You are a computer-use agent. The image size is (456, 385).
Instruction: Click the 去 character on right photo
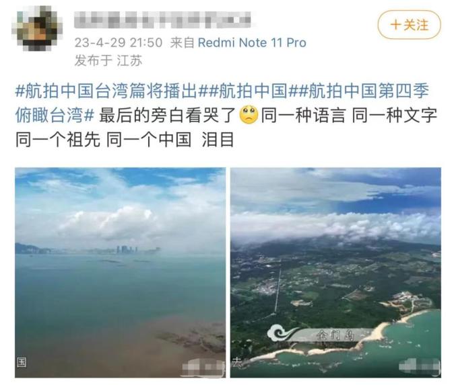pos(236,363)
